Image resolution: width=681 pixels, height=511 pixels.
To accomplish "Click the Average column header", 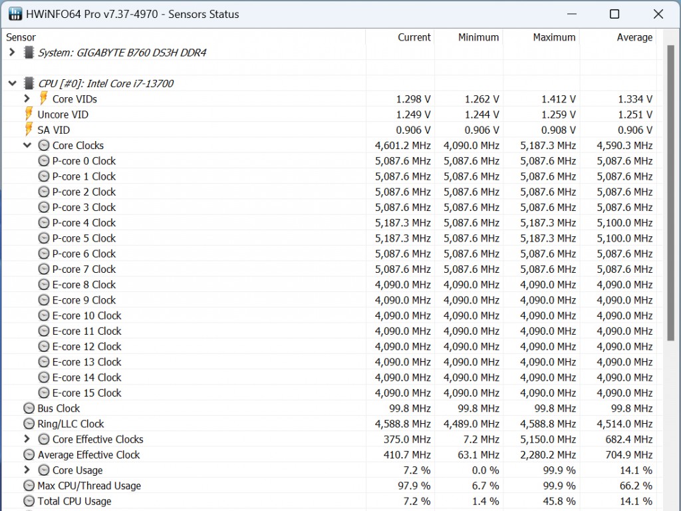I will [x=634, y=37].
